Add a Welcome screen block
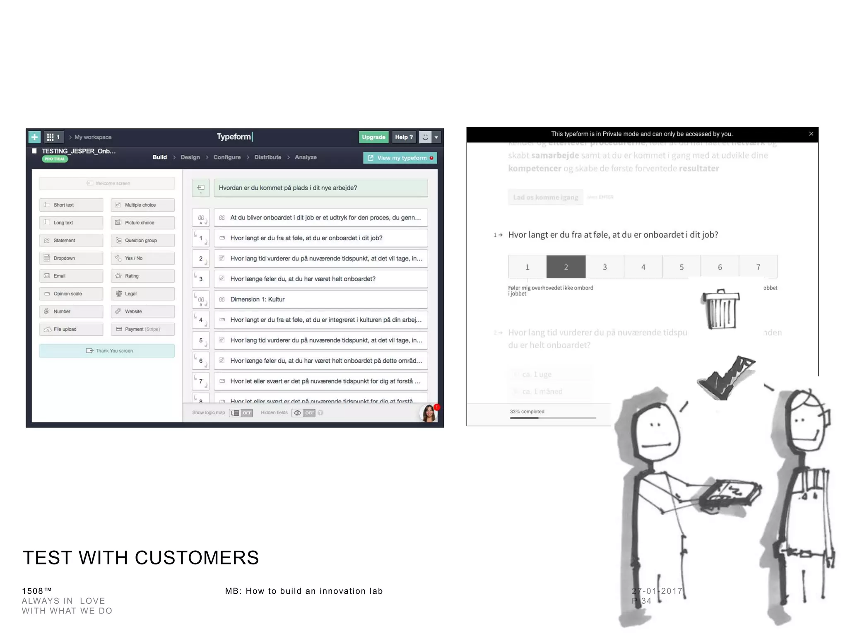This screenshot has width=848, height=636. pos(107,183)
